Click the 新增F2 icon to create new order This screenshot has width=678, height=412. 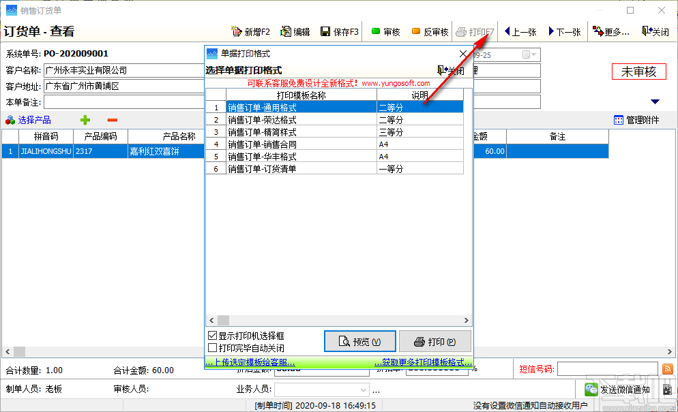tap(235, 31)
